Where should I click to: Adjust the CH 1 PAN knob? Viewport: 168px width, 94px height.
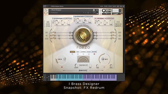[62, 22]
